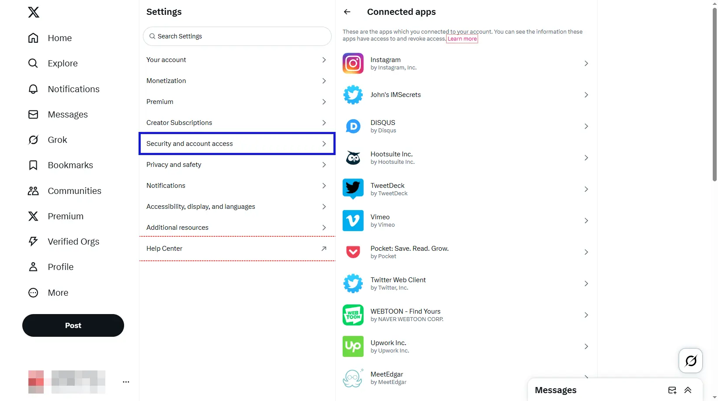The image size is (718, 401).
Task: Start a new message from the Messages drawer
Action: 672,390
